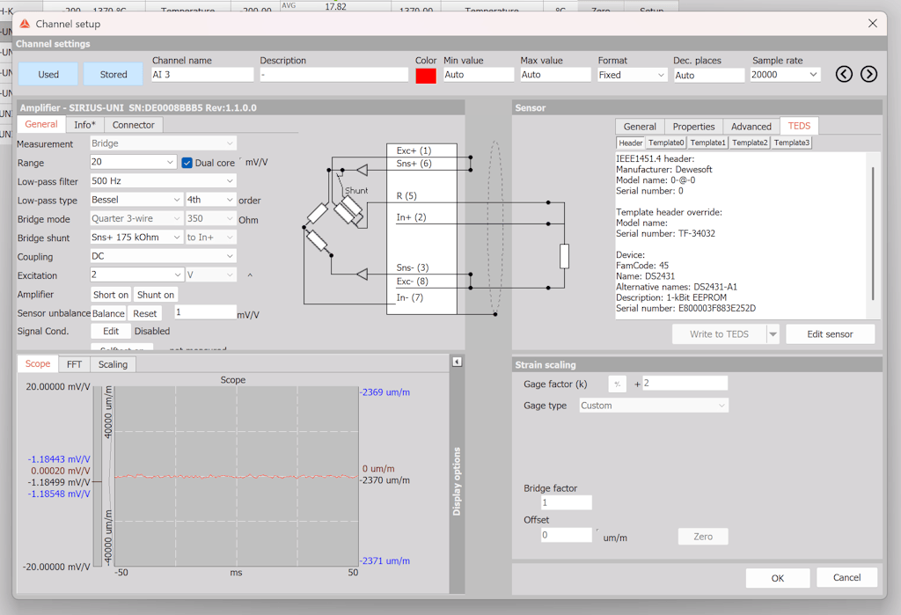
Task: Toggle amplifier Short on
Action: click(111, 295)
